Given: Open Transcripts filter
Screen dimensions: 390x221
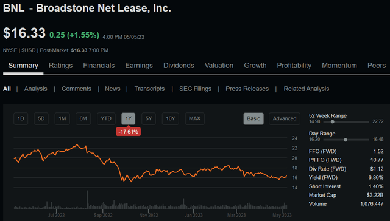Looking at the screenshot, I should [149, 89].
